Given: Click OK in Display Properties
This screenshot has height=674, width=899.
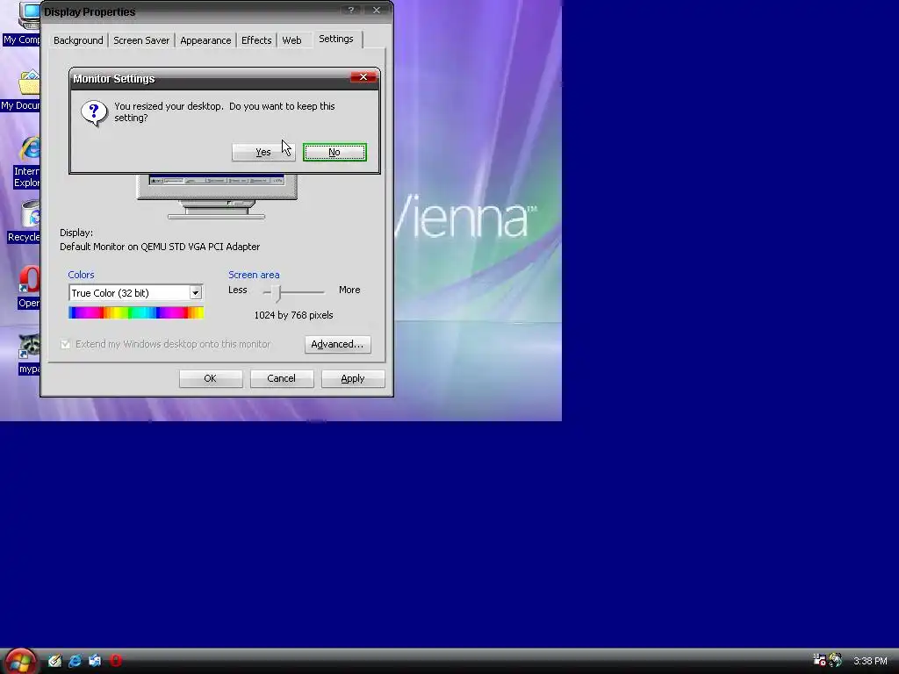Looking at the screenshot, I should pyautogui.click(x=211, y=378).
